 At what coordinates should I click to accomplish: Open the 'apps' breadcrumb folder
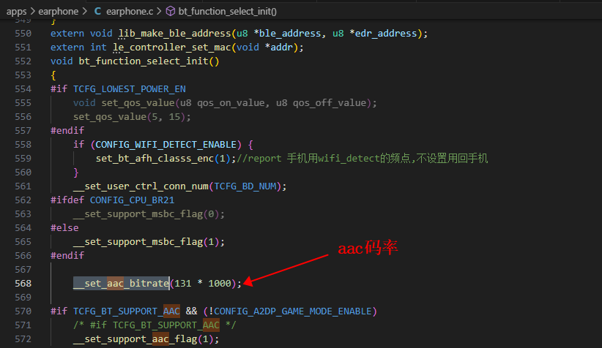pyautogui.click(x=17, y=12)
